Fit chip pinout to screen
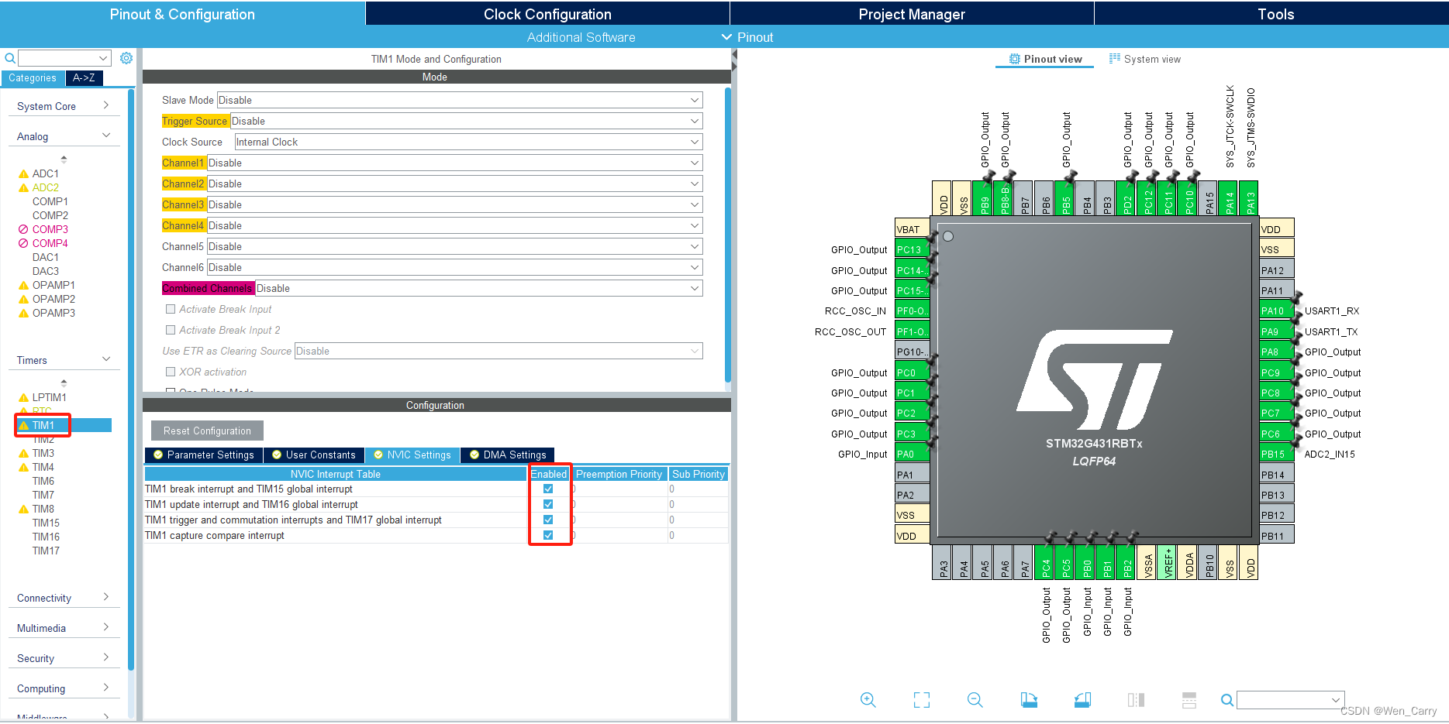1449x724 pixels. [922, 700]
